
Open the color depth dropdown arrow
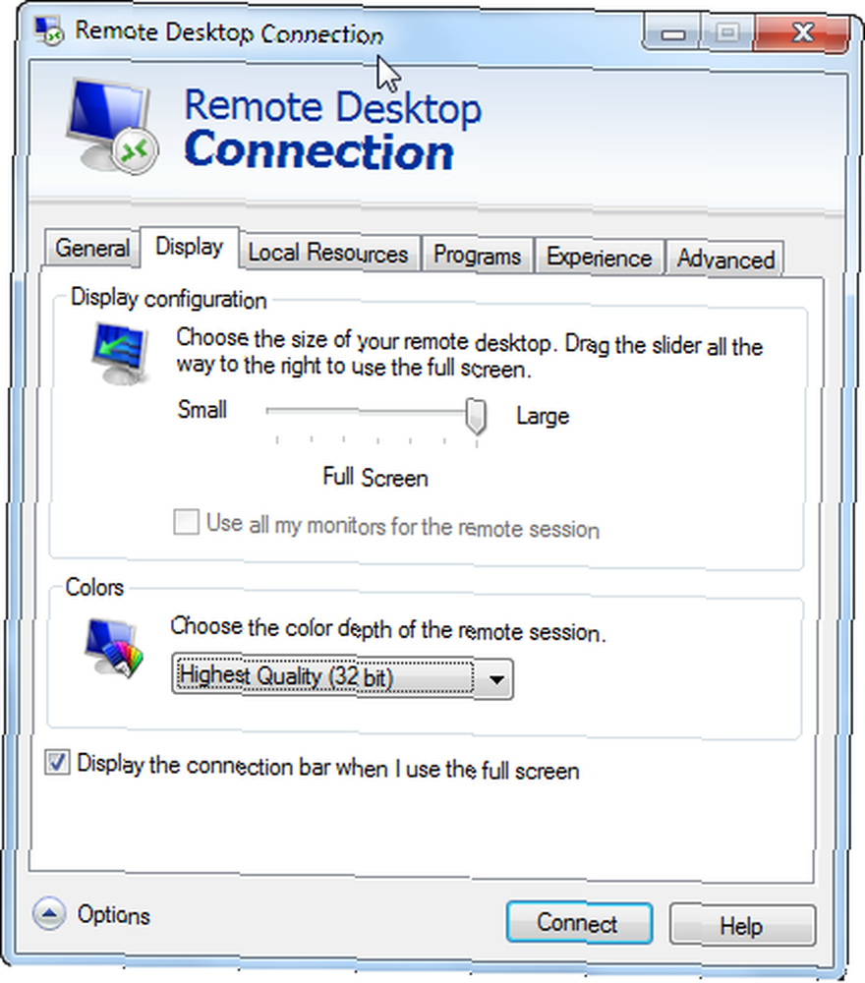(x=496, y=679)
